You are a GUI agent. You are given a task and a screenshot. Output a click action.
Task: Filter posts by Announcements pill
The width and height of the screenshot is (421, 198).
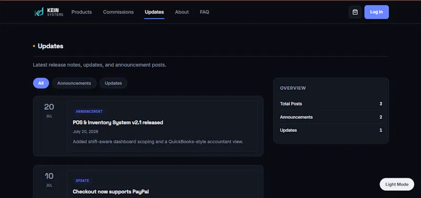tap(74, 83)
